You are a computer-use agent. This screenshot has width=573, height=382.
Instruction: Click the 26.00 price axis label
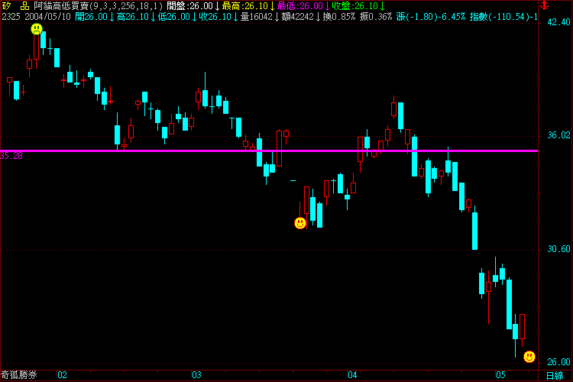coord(558,362)
